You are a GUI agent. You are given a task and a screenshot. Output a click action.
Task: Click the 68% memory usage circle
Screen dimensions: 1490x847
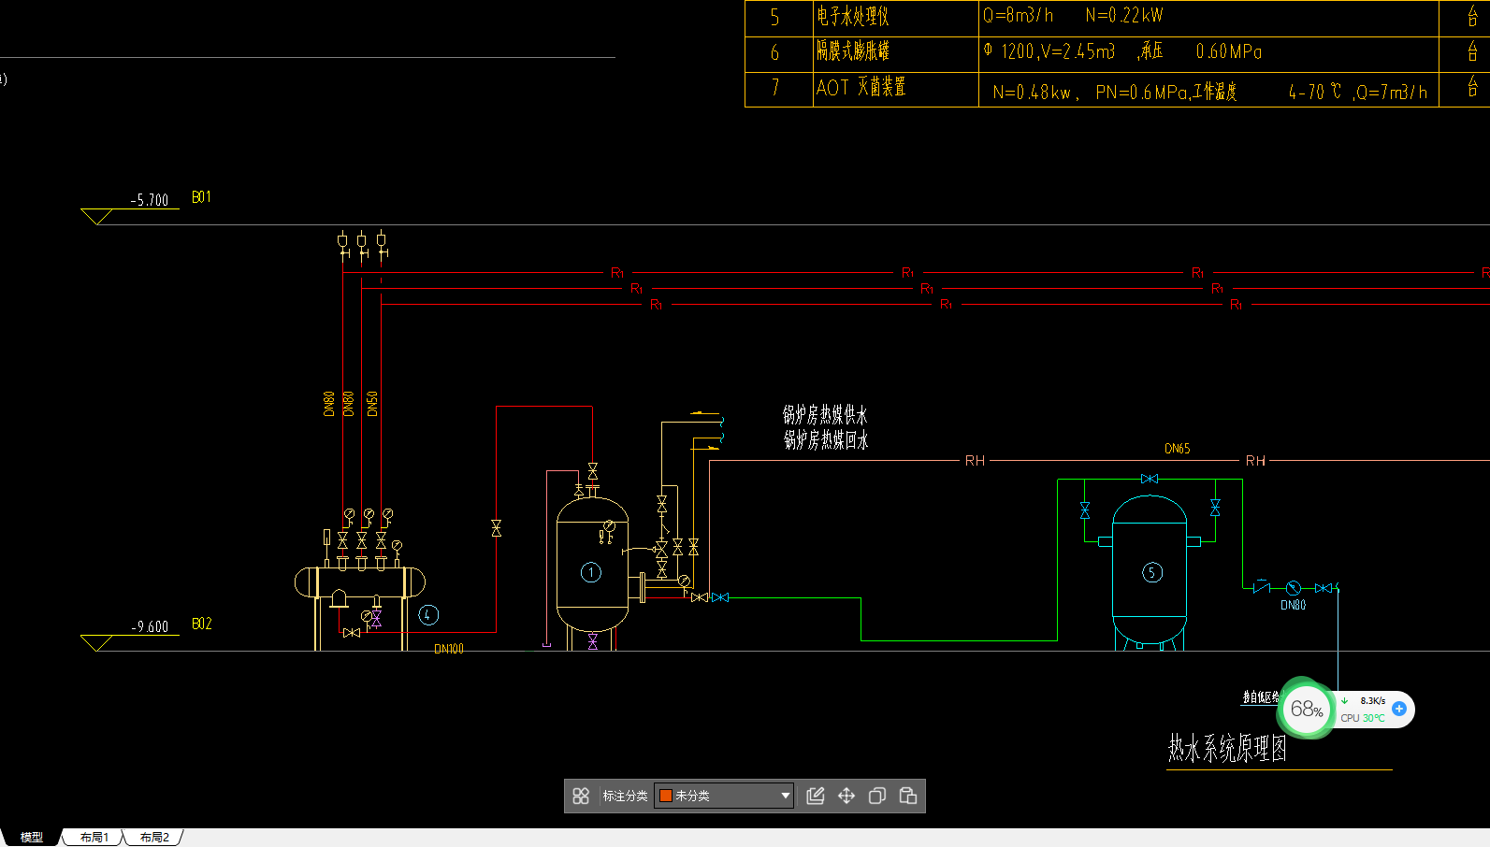click(1307, 710)
